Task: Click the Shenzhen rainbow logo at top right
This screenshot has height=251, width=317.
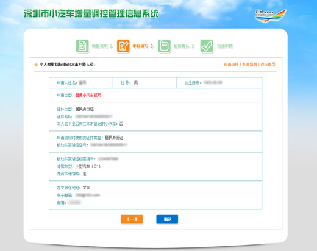Action: click(270, 15)
